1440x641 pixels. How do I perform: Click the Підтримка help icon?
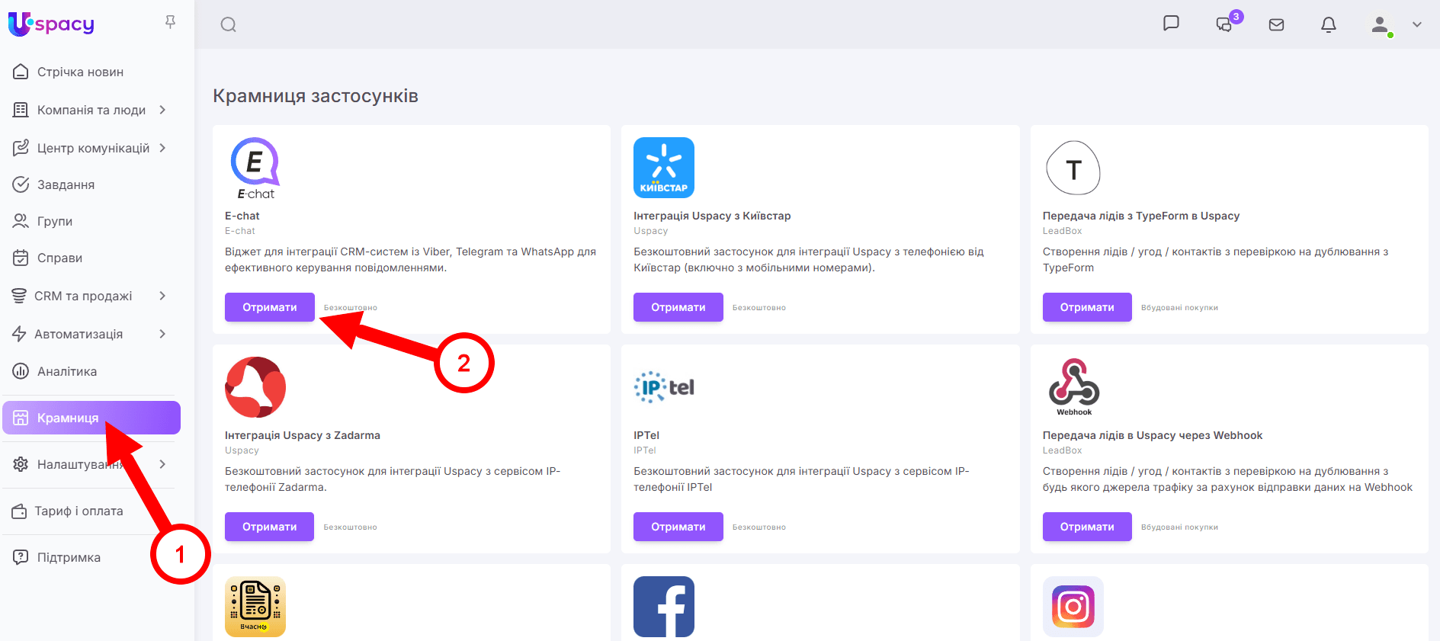pos(21,557)
